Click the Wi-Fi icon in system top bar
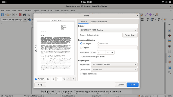173x97 pixels. tap(163, 2)
